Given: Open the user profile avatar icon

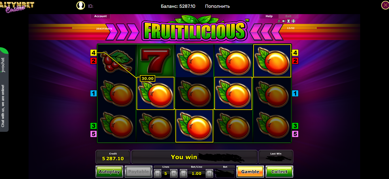Looking at the screenshot, I should tap(81, 5).
